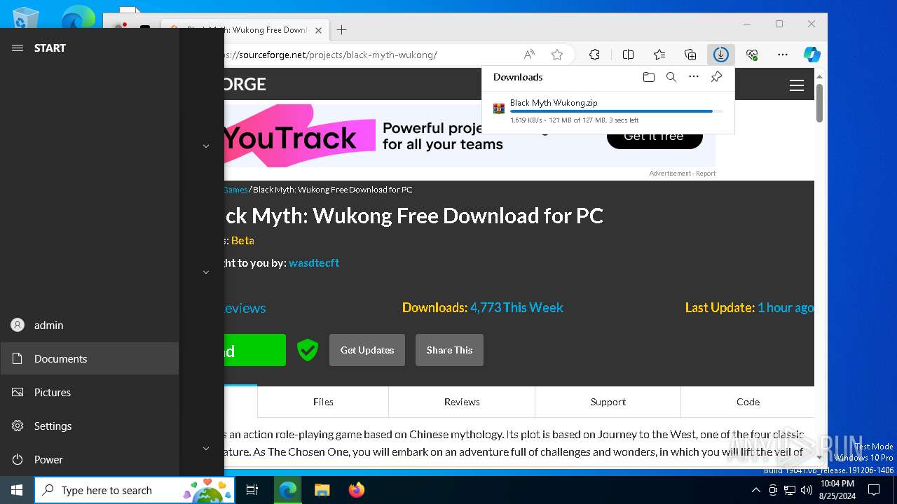This screenshot has width=897, height=504.
Task: Add this page to favorites star
Action: click(x=557, y=55)
